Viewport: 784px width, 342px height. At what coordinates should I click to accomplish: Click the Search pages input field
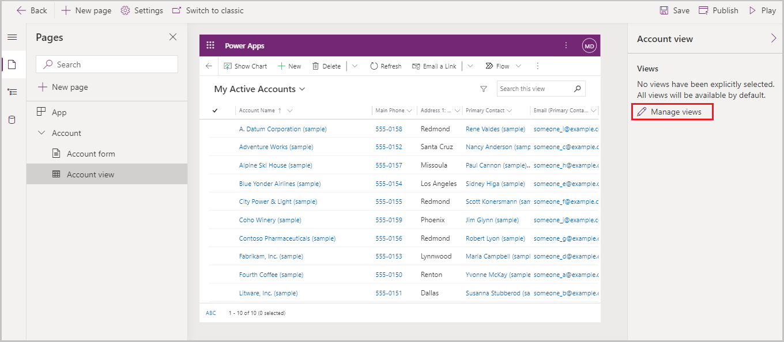tap(107, 64)
